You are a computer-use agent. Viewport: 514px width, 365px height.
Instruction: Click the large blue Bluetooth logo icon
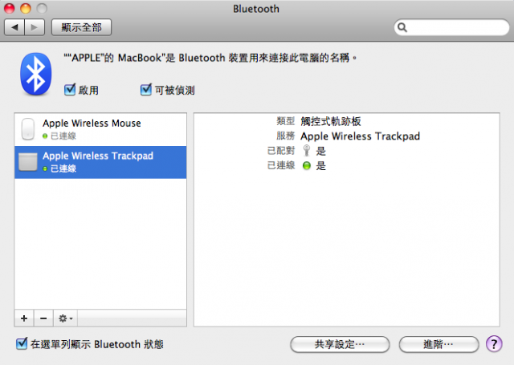point(36,74)
